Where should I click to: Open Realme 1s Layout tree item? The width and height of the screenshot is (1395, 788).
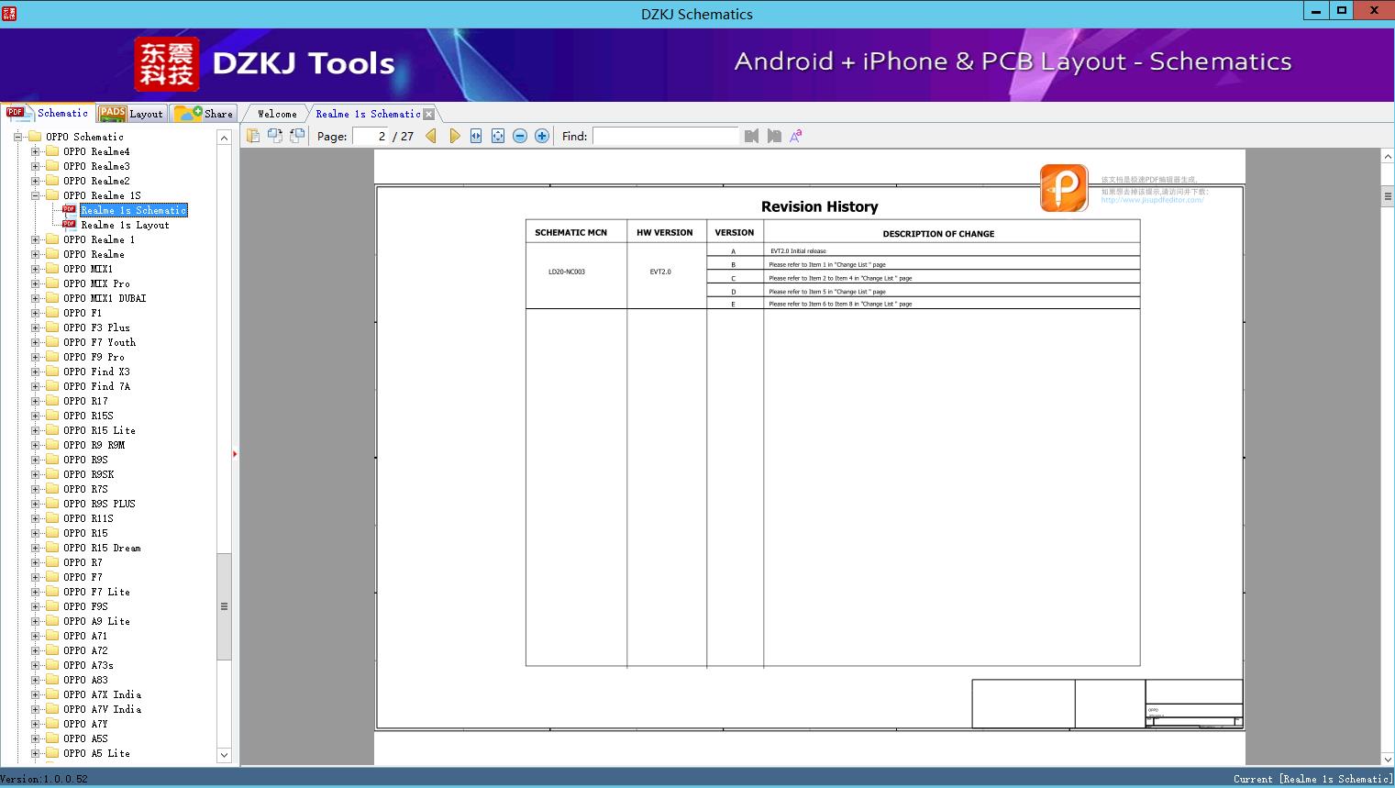[x=125, y=225]
